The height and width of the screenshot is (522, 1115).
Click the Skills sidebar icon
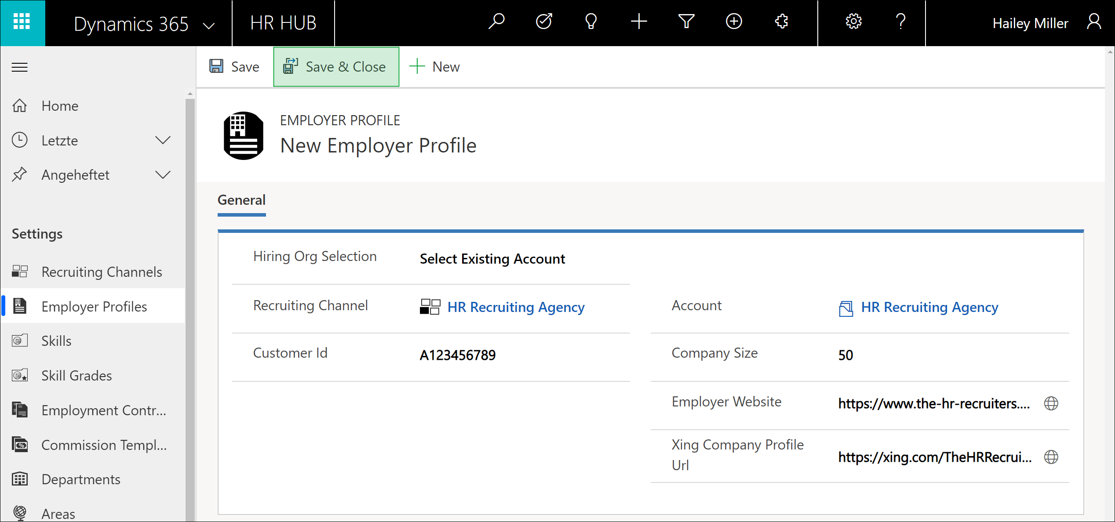[x=19, y=341]
